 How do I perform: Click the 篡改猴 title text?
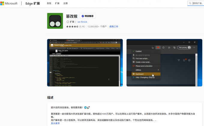[x=72, y=16]
